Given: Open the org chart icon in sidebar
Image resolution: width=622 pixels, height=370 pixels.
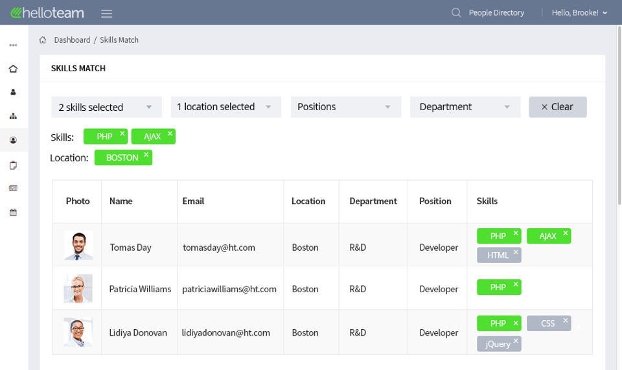Looking at the screenshot, I should 13,116.
